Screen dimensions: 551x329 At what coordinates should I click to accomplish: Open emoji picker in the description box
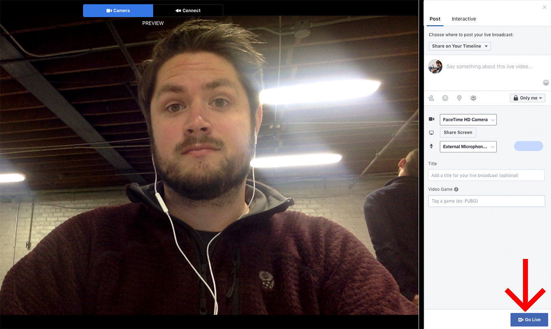point(546,83)
